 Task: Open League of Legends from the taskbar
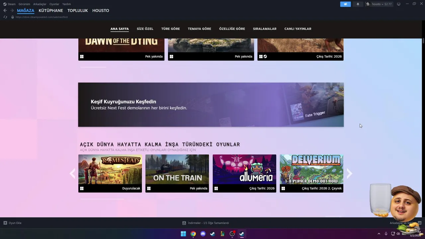click(x=222, y=234)
